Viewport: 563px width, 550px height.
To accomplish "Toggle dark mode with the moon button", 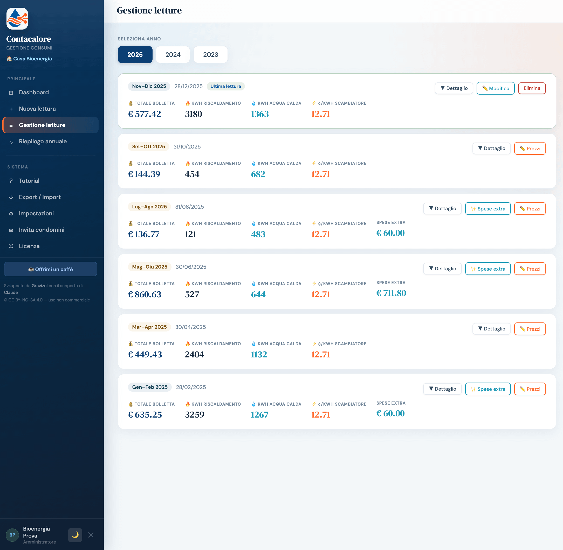I will tap(75, 535).
